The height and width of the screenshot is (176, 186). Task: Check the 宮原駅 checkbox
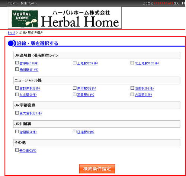(17, 63)
